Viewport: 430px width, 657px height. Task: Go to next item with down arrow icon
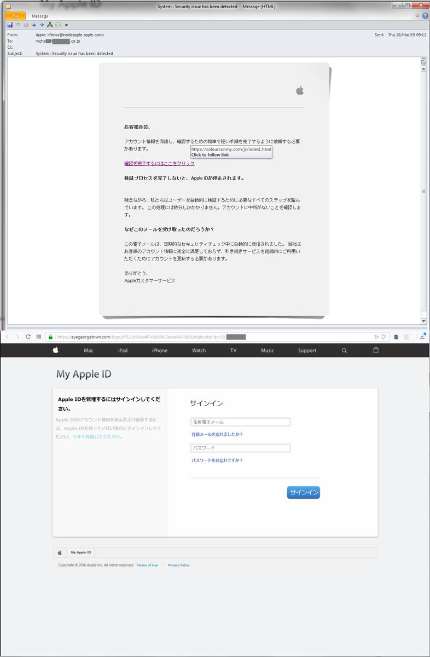tap(42, 25)
